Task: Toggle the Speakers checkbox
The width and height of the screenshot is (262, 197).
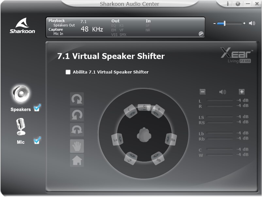Action: point(37,108)
